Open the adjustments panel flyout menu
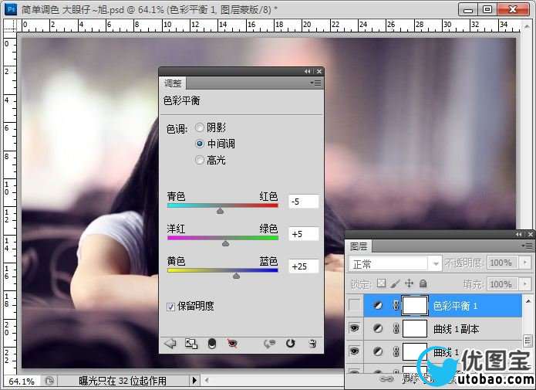 point(315,83)
